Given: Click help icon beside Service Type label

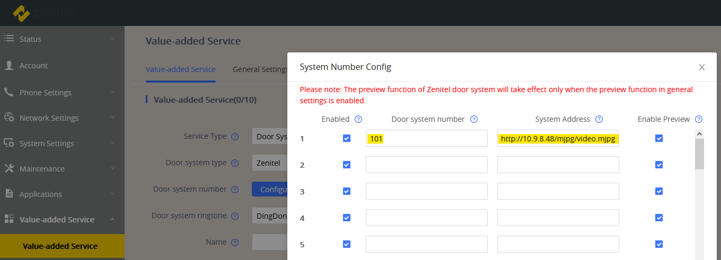Looking at the screenshot, I should click(x=235, y=137).
